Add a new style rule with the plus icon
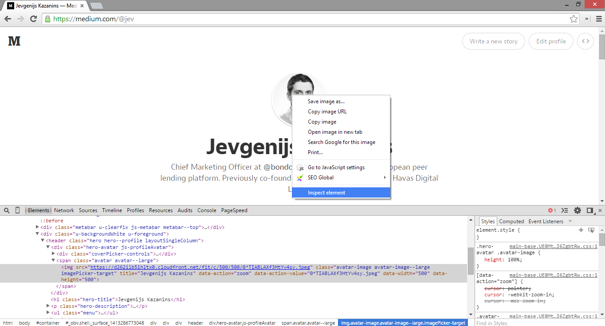Viewport: 605px width, 326px height. tap(581, 230)
